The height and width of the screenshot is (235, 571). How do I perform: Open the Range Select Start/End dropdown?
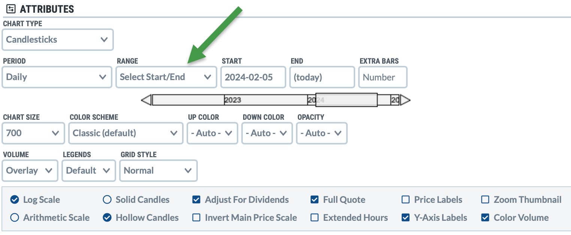(x=166, y=77)
